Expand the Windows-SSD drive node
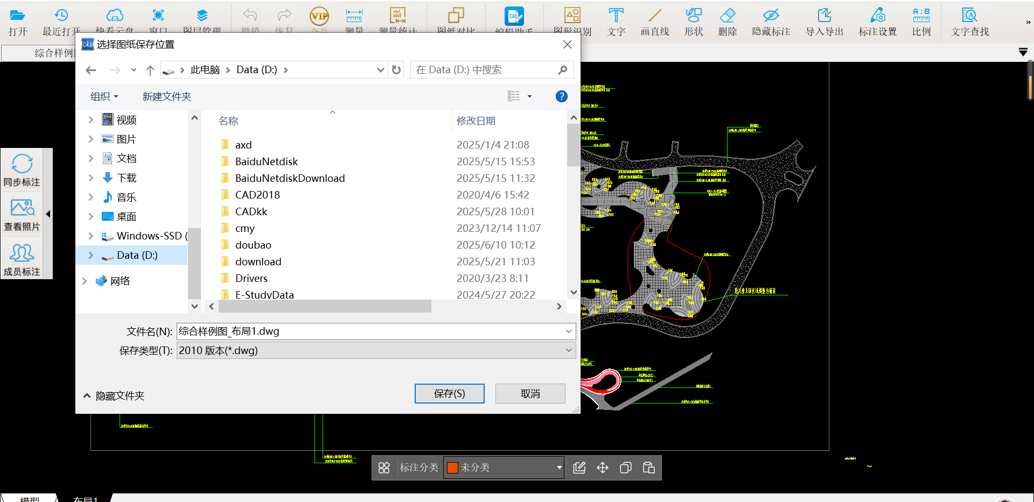Viewport: 1034px width, 502px height. pyautogui.click(x=90, y=236)
